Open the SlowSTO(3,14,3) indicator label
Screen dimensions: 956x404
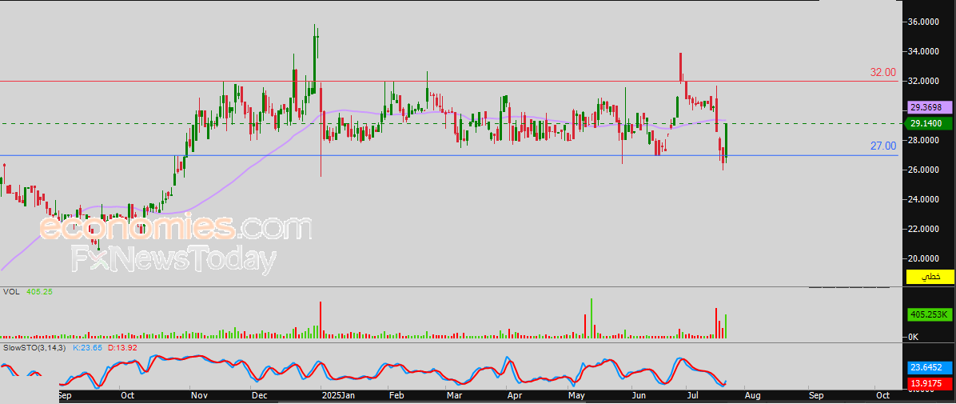click(x=34, y=347)
